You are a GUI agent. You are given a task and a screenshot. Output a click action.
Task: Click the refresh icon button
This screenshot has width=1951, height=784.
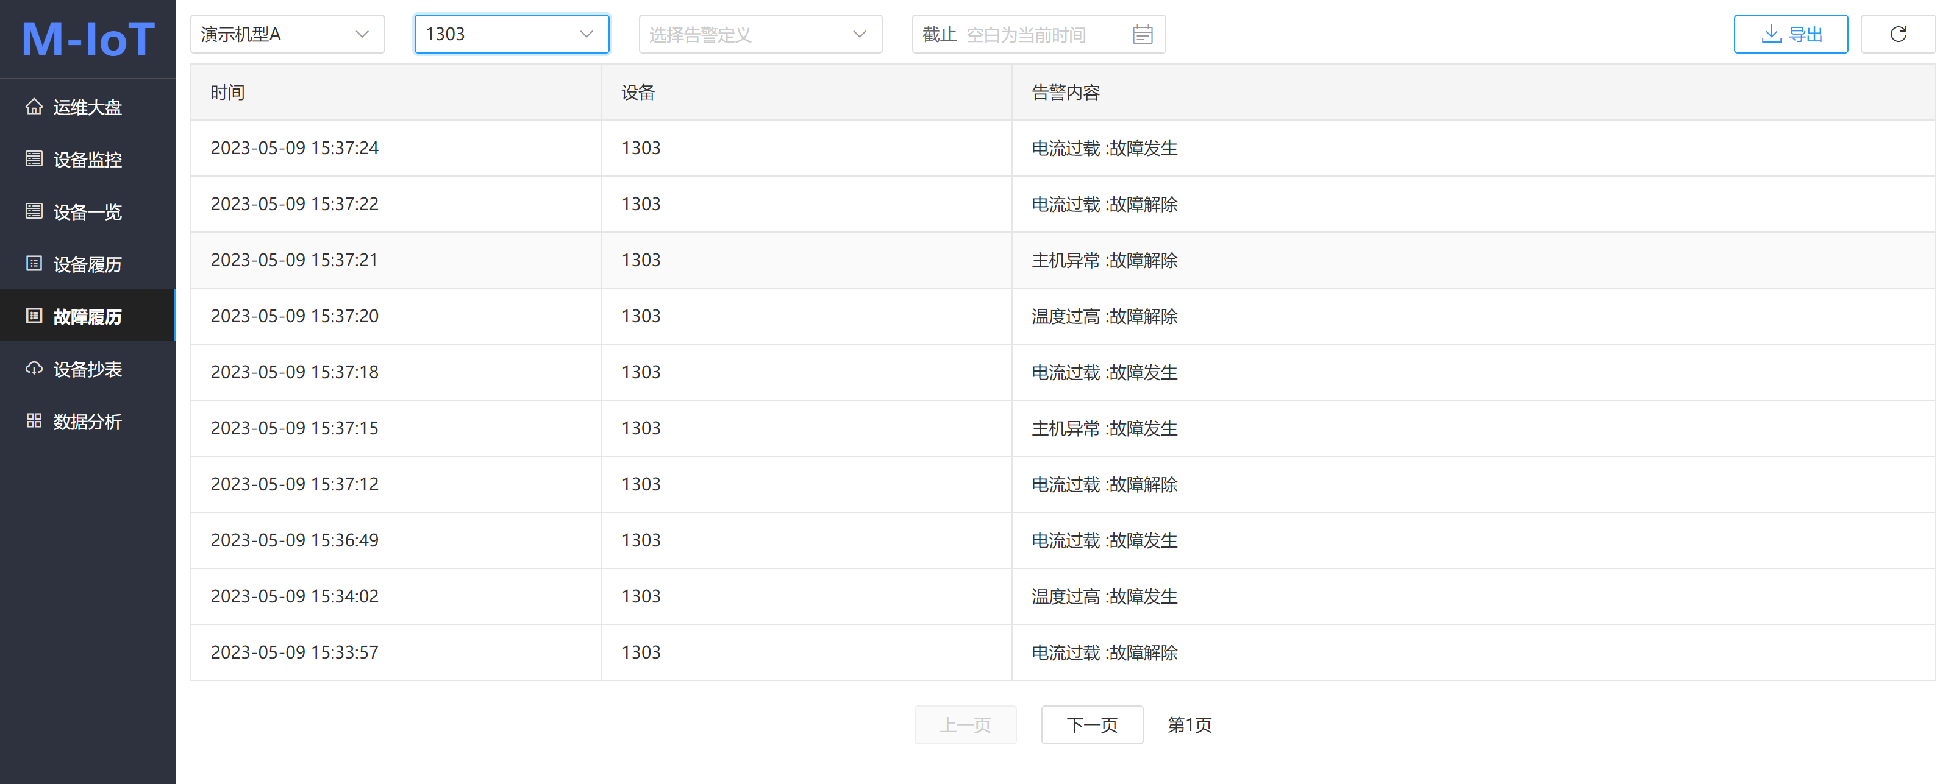pos(1898,34)
